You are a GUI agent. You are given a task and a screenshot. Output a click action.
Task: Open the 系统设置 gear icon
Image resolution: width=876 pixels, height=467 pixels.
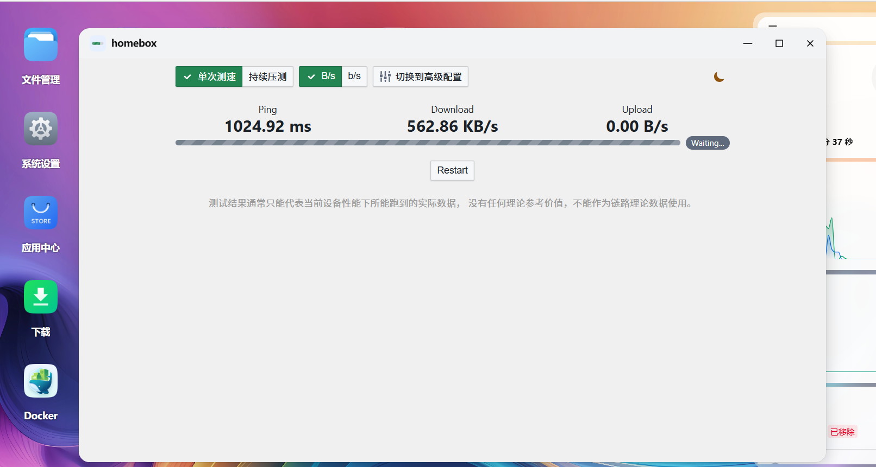tap(41, 129)
